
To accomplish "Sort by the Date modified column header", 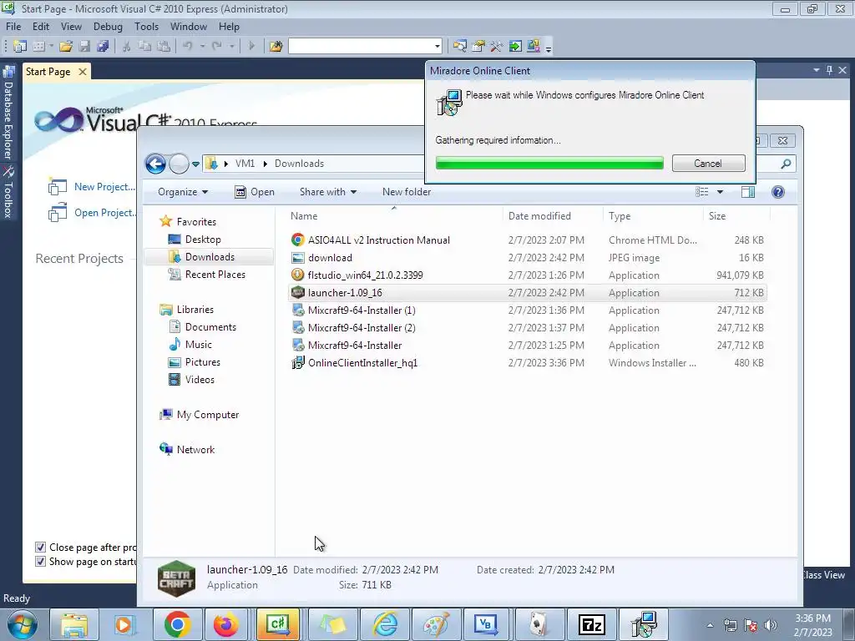I will point(553,216).
